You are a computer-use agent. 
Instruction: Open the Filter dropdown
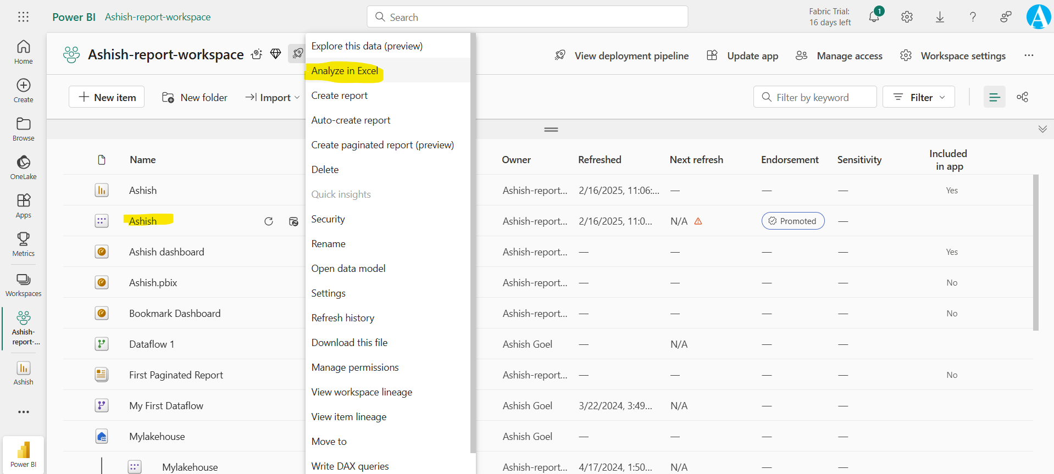pos(918,97)
